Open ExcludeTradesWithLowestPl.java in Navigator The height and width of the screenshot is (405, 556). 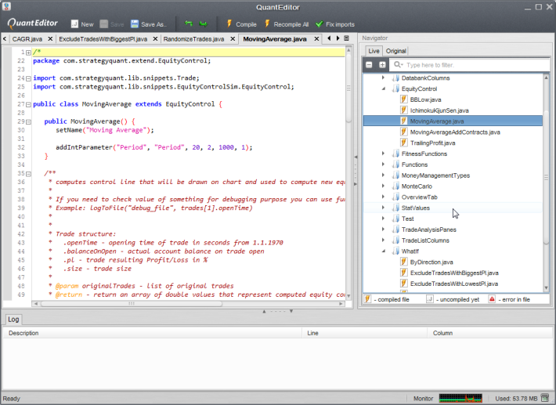click(454, 284)
